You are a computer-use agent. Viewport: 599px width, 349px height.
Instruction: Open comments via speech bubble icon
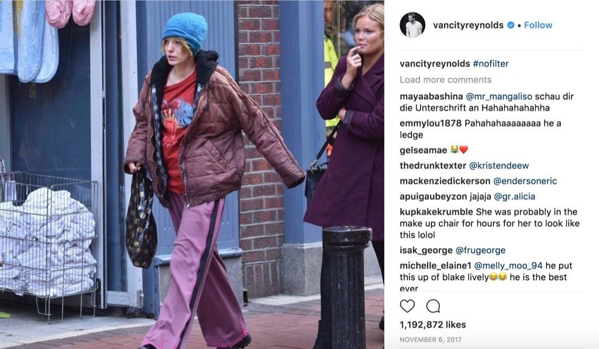pyautogui.click(x=433, y=306)
